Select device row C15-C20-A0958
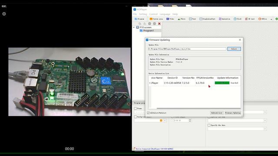The width and height of the screenshot is (278, 156). pyautogui.click(x=195, y=83)
